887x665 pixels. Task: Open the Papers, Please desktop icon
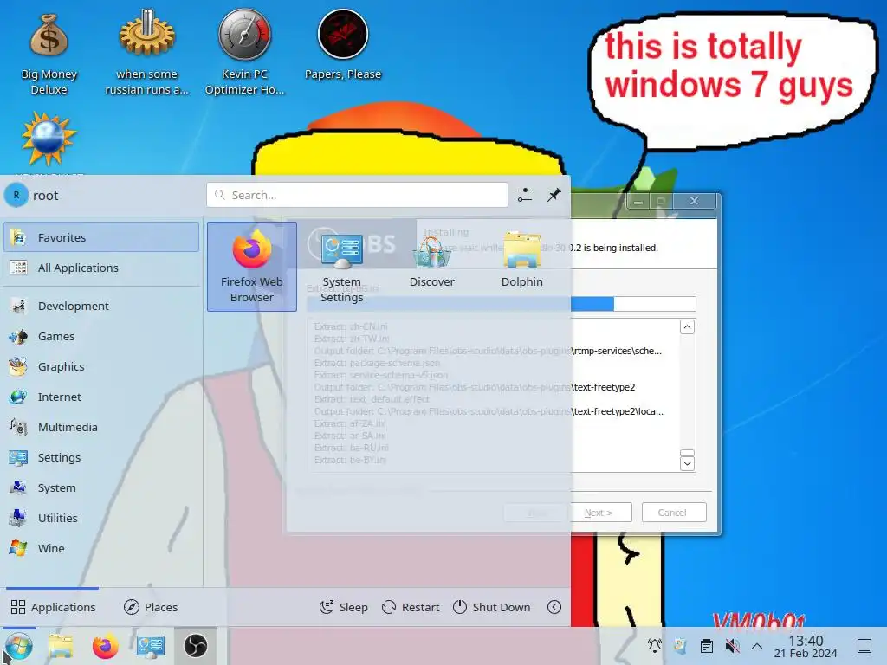pyautogui.click(x=343, y=45)
